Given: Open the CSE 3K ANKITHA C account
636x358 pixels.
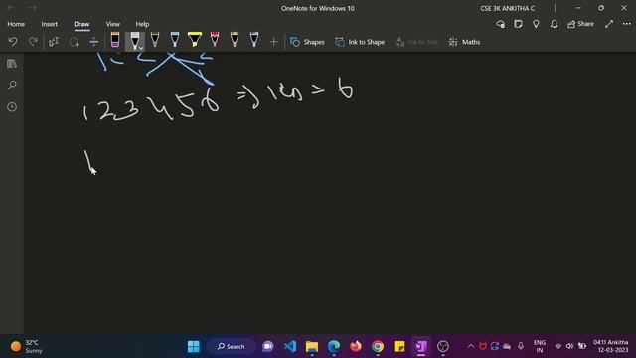Looking at the screenshot, I should tap(507, 8).
